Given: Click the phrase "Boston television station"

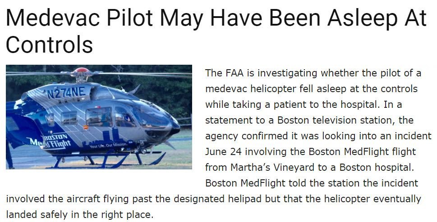Looking at the screenshot, I should click(336, 120).
